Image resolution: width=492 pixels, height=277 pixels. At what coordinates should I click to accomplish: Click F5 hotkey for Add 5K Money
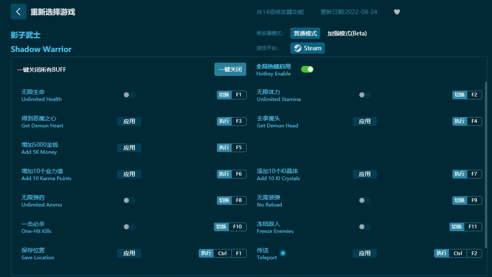[x=239, y=148]
